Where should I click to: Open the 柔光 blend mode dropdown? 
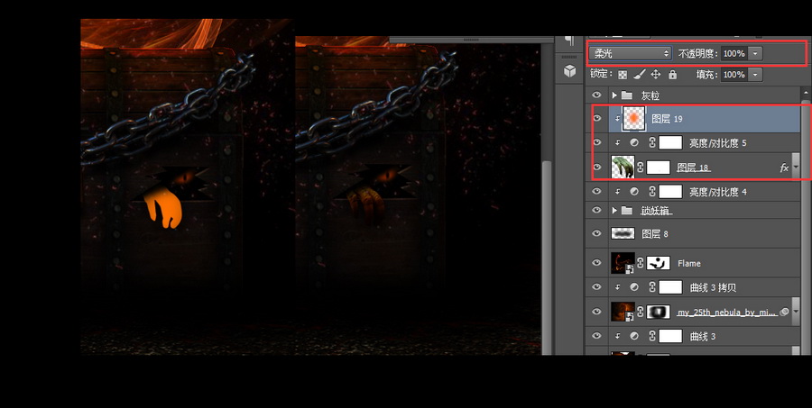pyautogui.click(x=632, y=53)
